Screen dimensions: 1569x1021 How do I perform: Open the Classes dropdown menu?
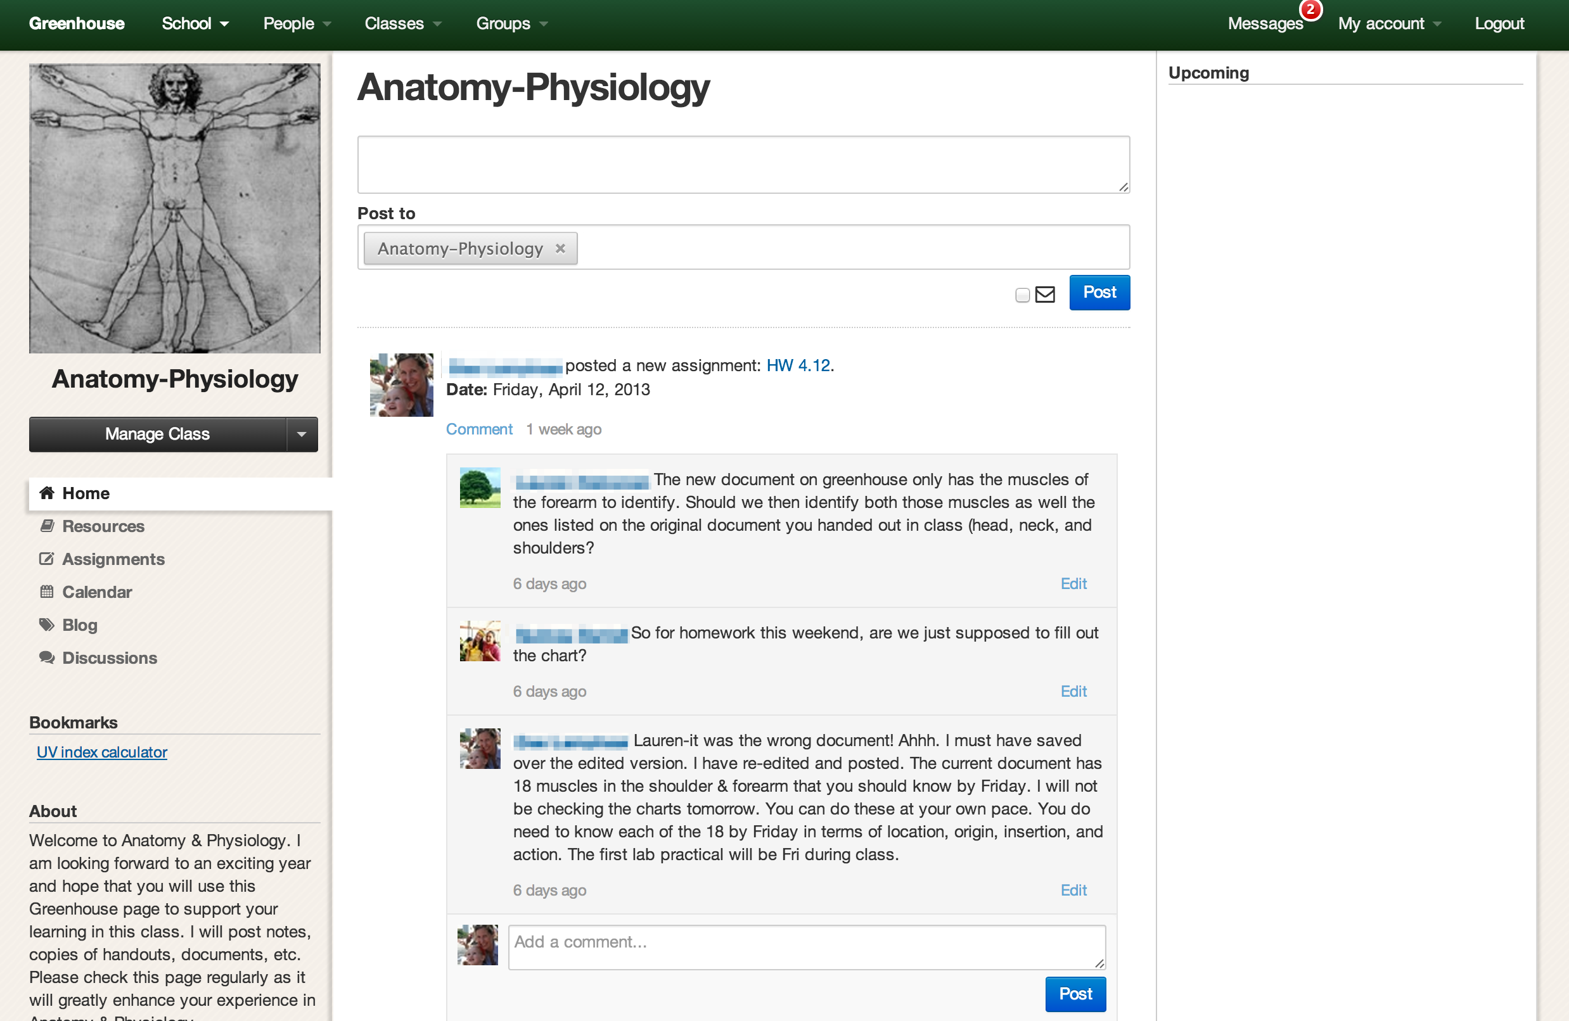[403, 23]
